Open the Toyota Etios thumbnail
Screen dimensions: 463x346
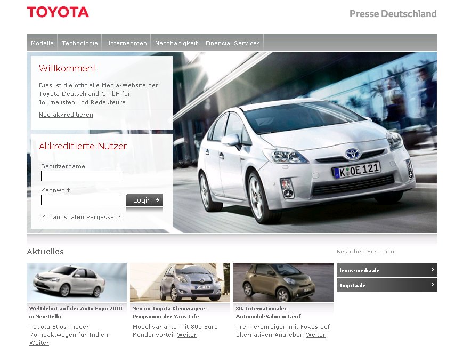(77, 283)
